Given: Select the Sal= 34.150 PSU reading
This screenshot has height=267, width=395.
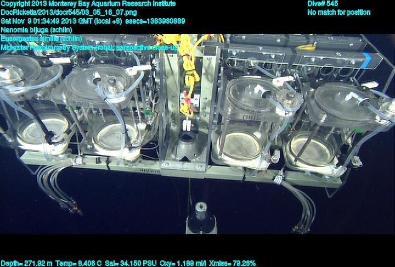Looking at the screenshot, I should click(131, 264).
